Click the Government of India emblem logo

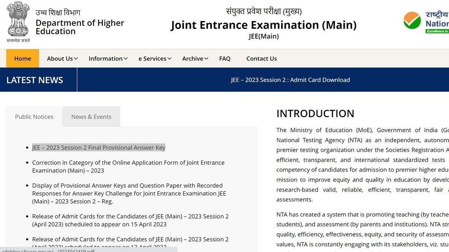[18, 22]
